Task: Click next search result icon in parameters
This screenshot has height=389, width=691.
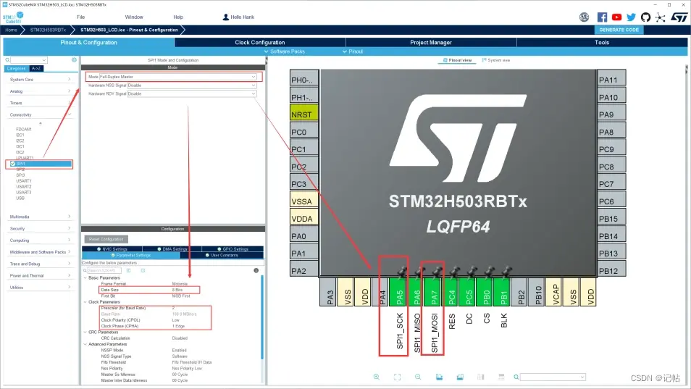Action: click(x=143, y=270)
